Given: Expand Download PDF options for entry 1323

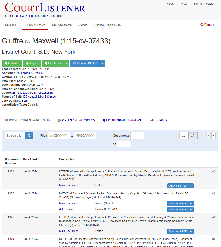Looking at the screenshot, I should click(x=191, y=186).
